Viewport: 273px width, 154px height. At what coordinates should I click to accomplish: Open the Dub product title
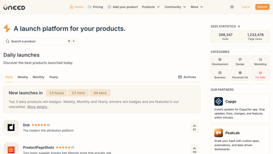tap(26, 125)
